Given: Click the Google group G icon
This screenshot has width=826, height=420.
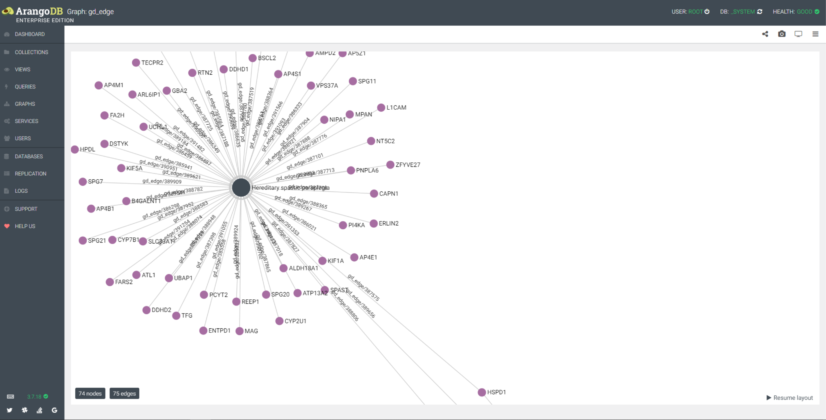Looking at the screenshot, I should [54, 410].
